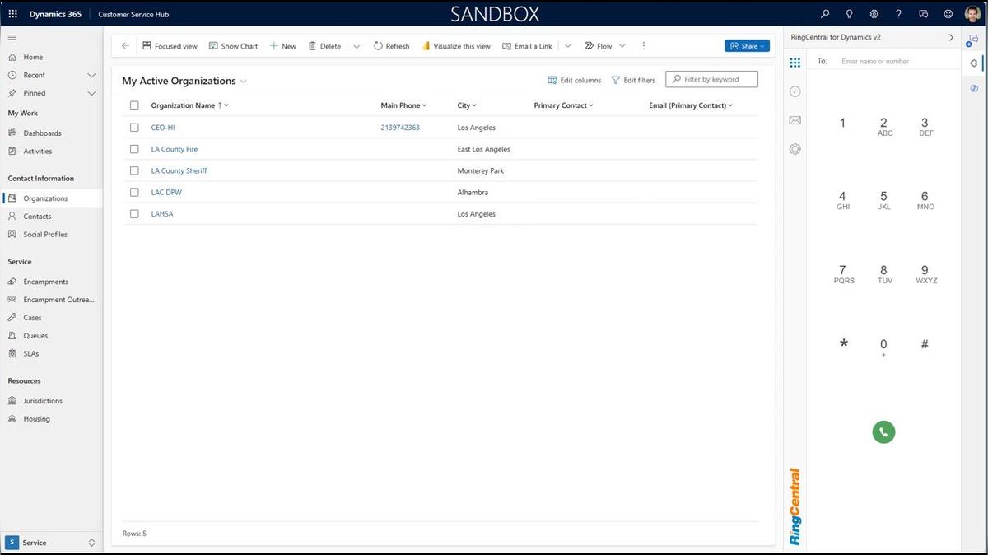
Task: Open Primary Contact column dropdown
Action: 591,105
